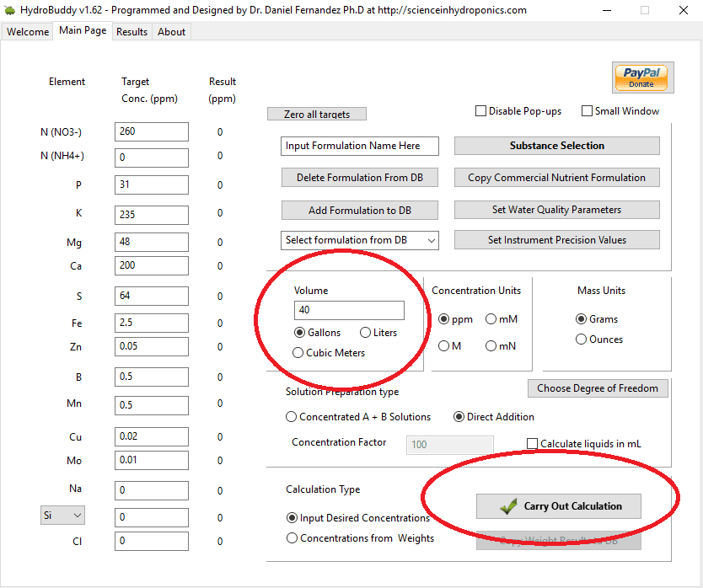The height and width of the screenshot is (588, 703).
Task: Open Substance Selection
Action: 557,146
